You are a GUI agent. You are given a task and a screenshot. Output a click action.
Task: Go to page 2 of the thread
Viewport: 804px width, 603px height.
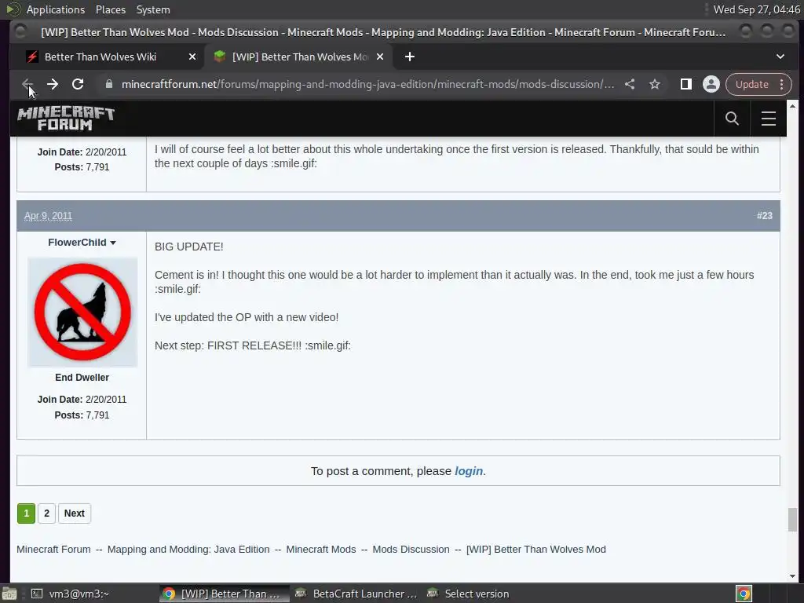(x=46, y=513)
